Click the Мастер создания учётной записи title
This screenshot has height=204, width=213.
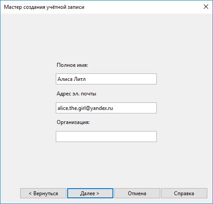[x=44, y=7]
